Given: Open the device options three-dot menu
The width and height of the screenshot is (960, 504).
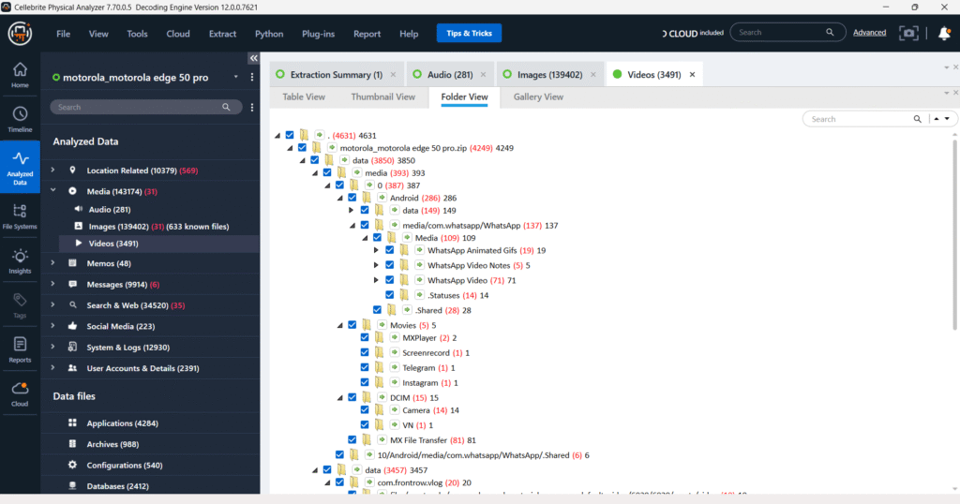Looking at the screenshot, I should [251, 78].
